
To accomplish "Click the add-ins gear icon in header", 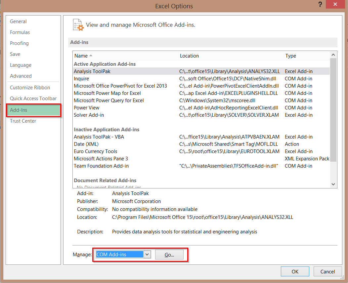I will (78, 25).
